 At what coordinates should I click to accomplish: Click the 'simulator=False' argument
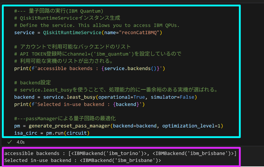point(172,97)
